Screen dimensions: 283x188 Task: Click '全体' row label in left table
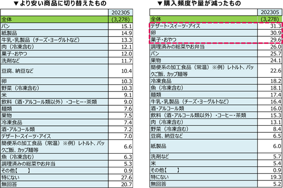coord(7,19)
